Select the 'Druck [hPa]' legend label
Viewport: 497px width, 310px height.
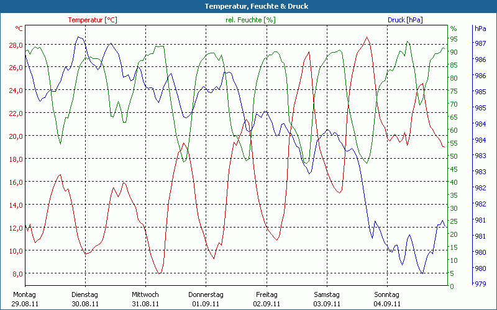coord(405,20)
